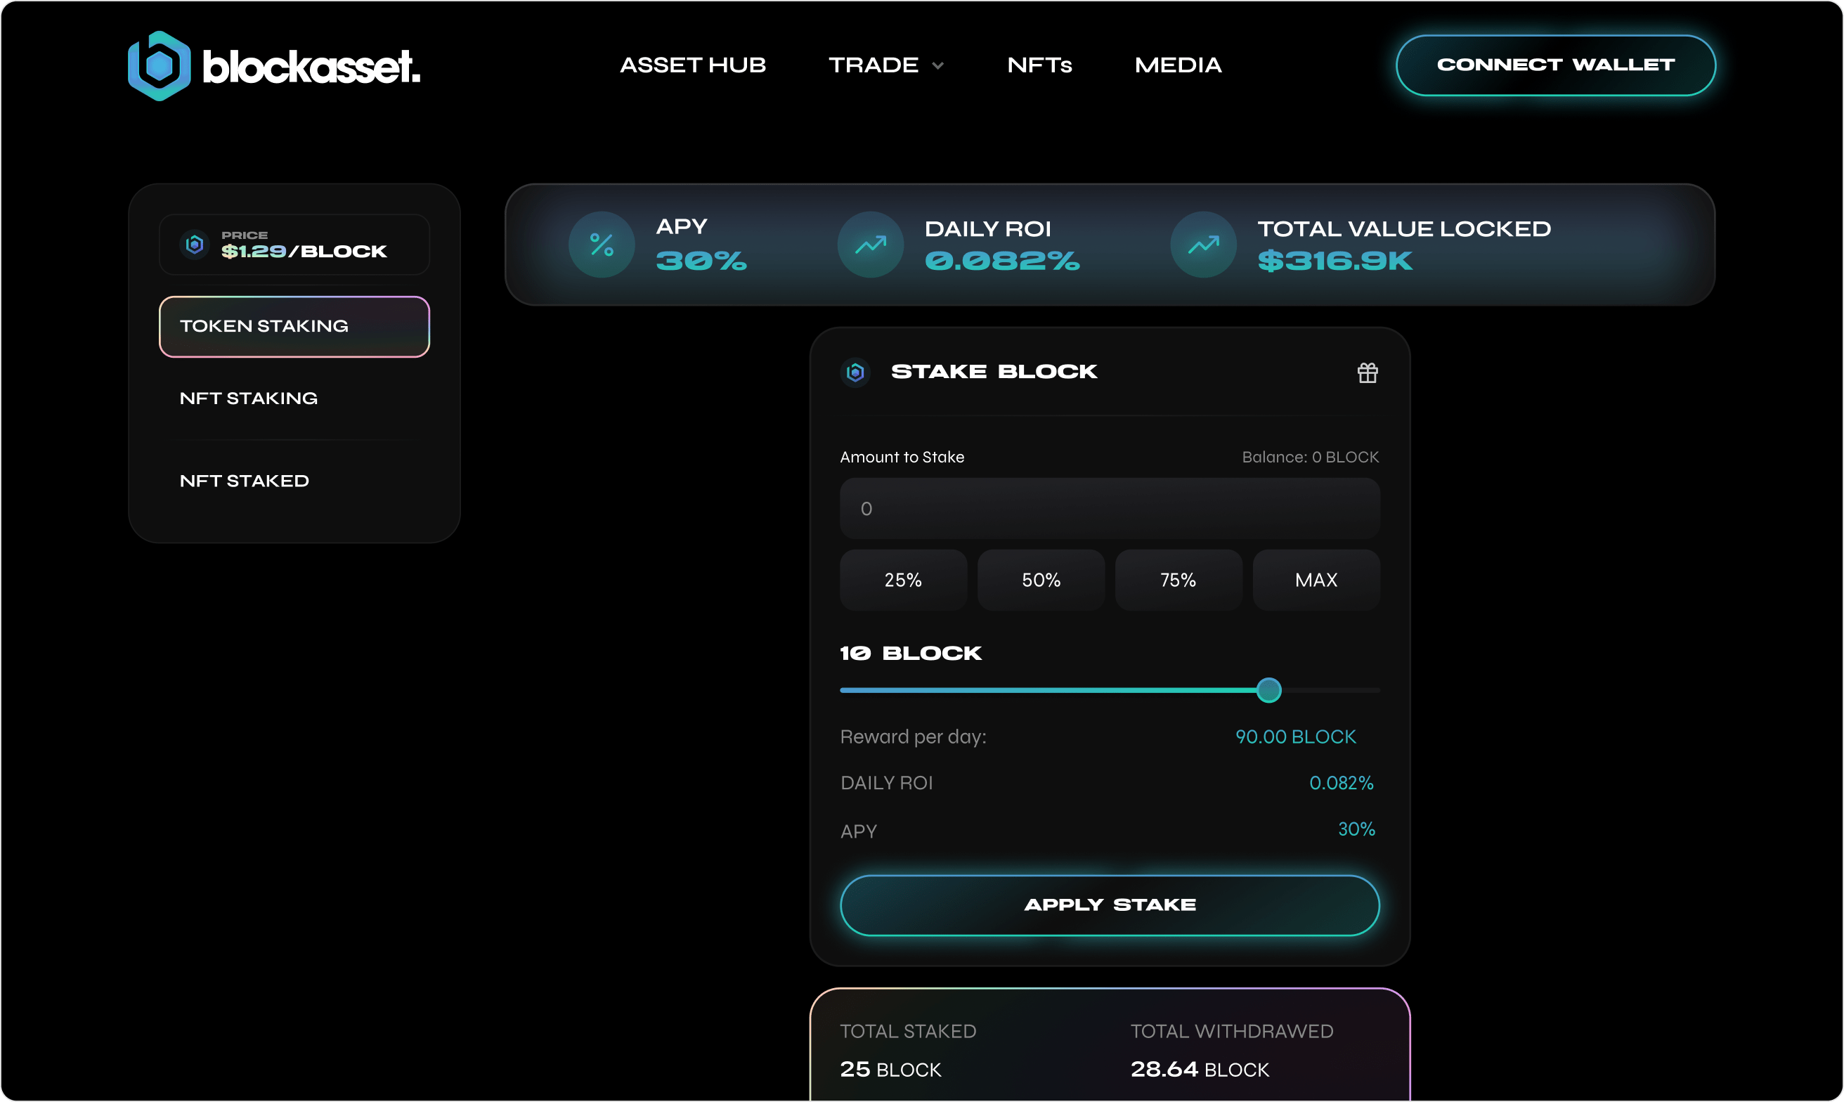Click the Amount to Stake input field
Screen dimensions: 1844x1102
[1110, 509]
